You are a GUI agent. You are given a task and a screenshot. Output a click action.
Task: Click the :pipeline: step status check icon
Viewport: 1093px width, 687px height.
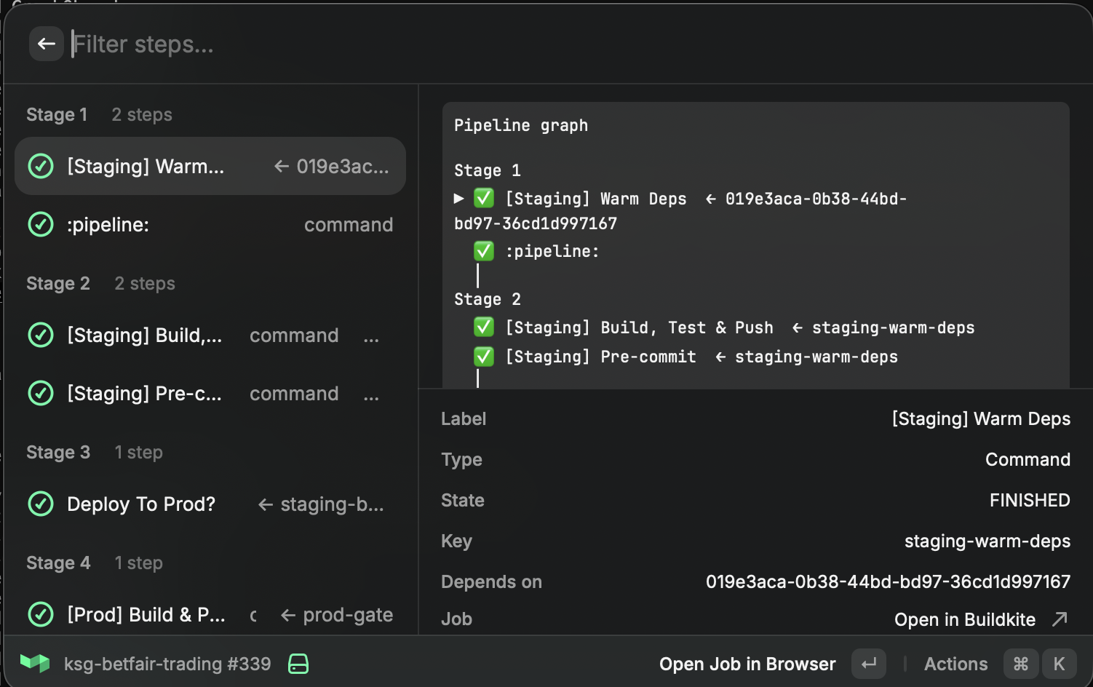(41, 224)
